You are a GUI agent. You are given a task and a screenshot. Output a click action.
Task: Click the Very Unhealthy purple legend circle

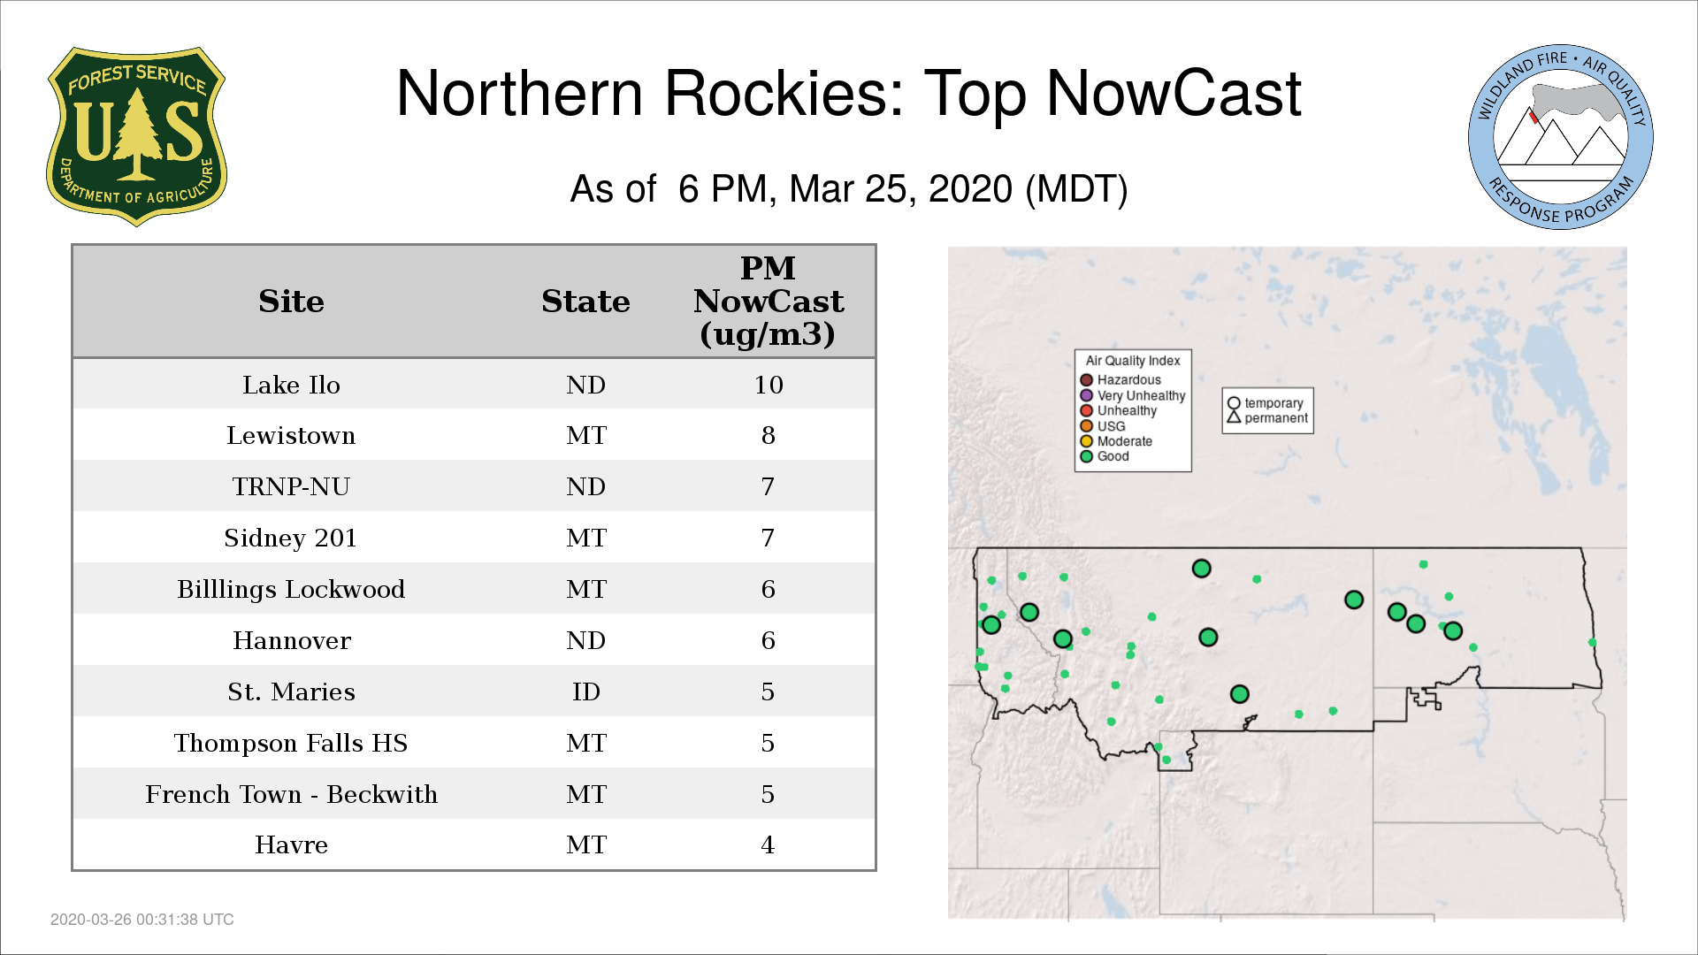1086,395
